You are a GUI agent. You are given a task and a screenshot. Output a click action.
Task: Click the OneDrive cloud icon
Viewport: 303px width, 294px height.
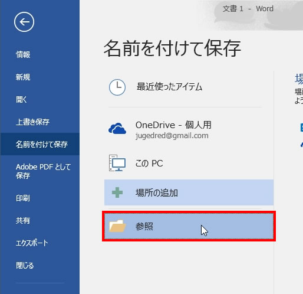[117, 129]
